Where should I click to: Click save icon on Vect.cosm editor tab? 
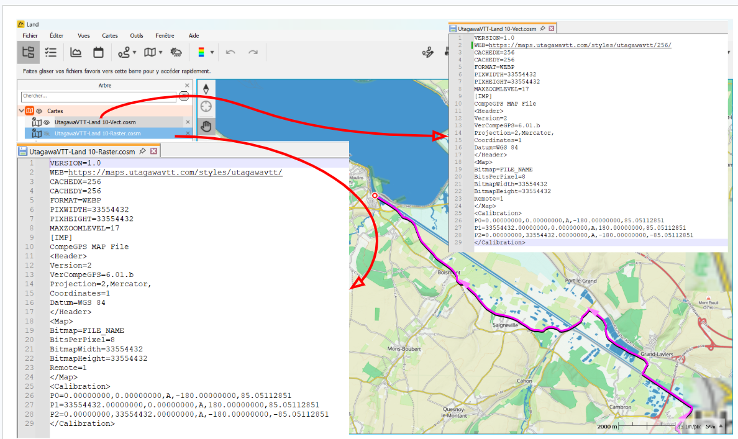pos(453,29)
